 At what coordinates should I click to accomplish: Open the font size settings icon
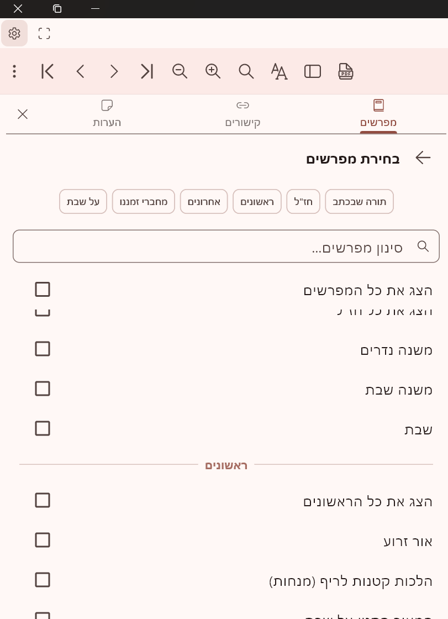(x=279, y=71)
